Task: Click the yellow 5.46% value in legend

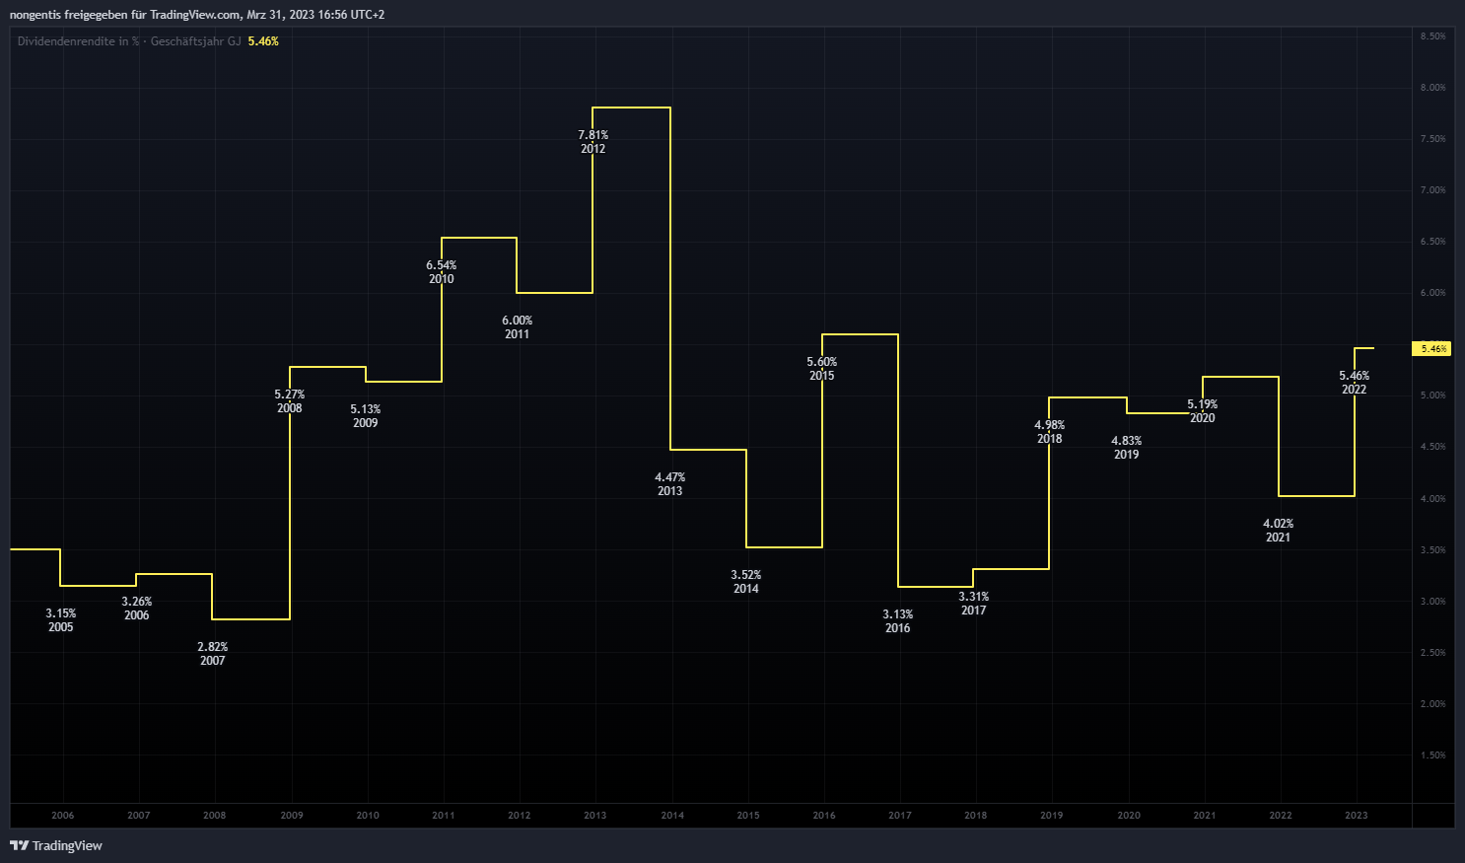Action: point(263,41)
